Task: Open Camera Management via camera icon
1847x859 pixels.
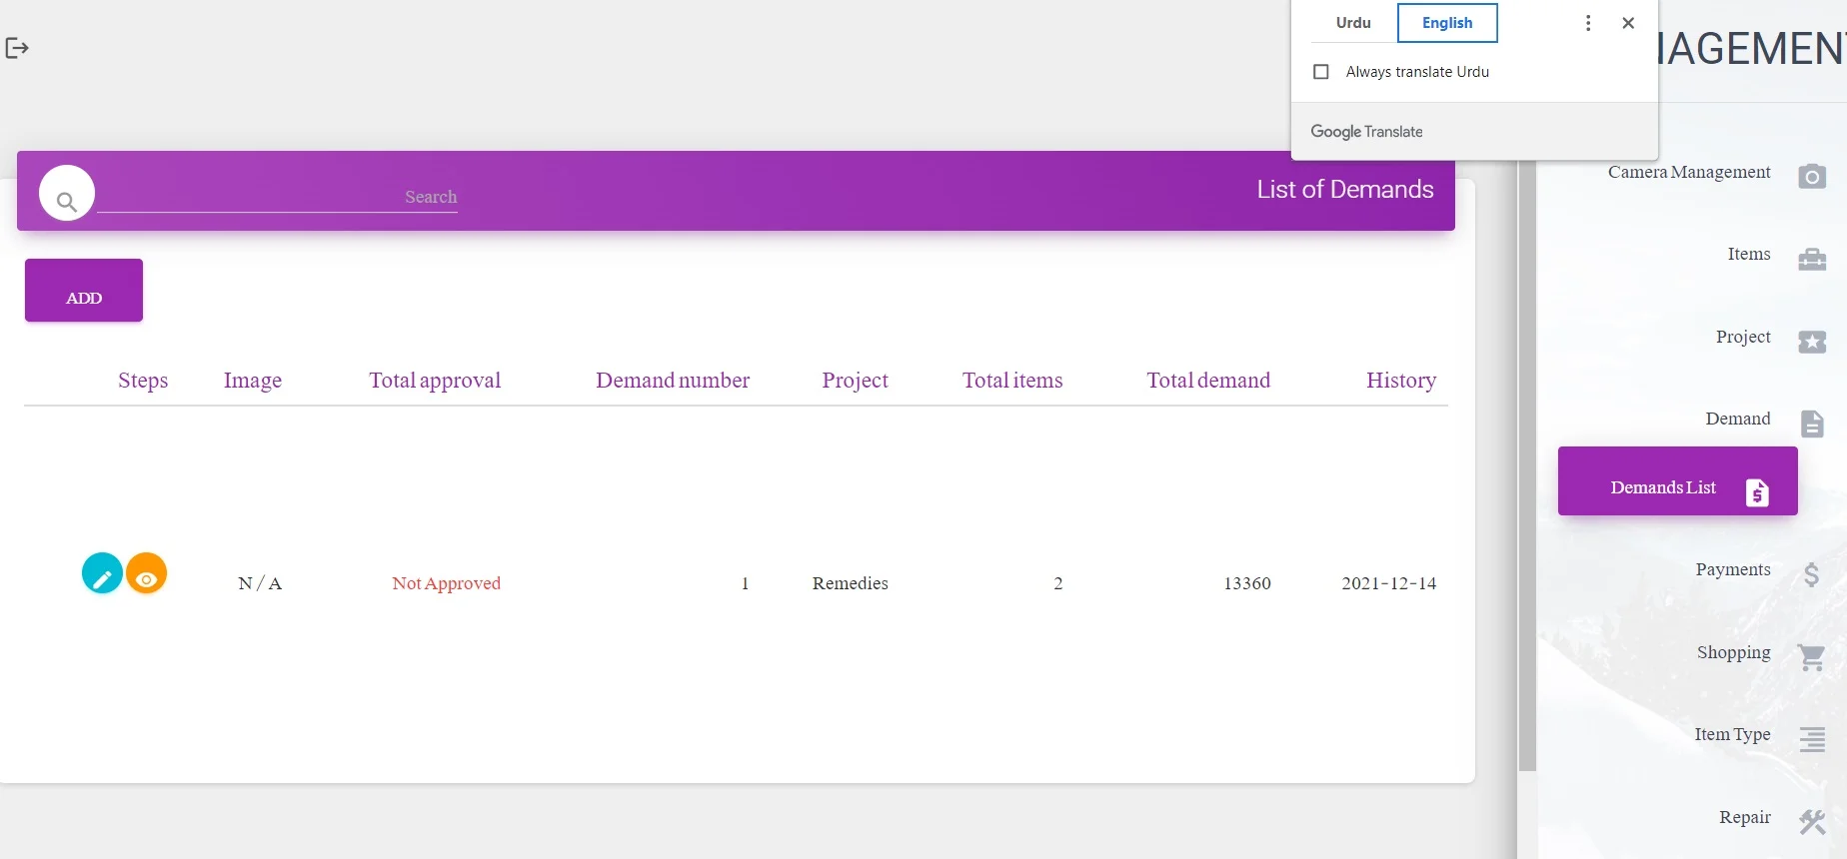Action: click(1811, 177)
